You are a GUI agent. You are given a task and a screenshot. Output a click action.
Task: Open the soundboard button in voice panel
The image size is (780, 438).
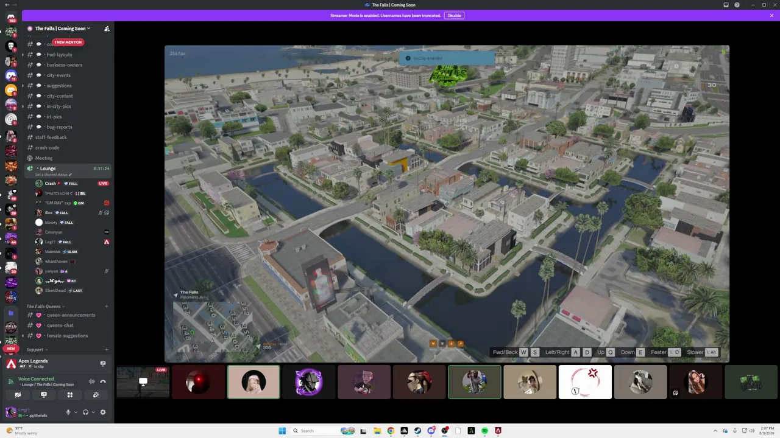pyautogui.click(x=96, y=395)
